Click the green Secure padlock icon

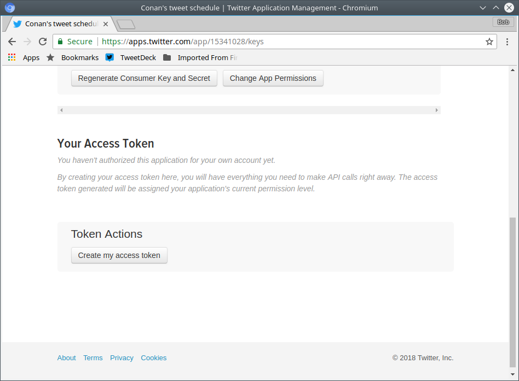(60, 42)
